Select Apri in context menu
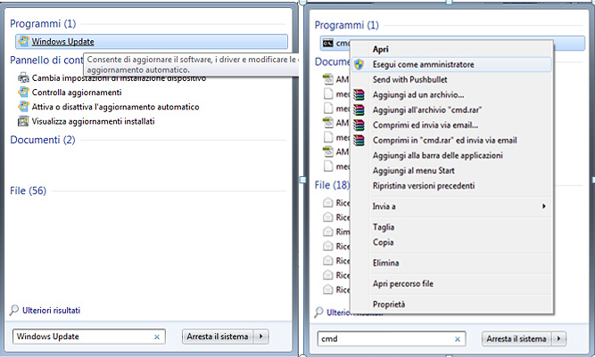This screenshot has width=595, height=357. (x=381, y=49)
